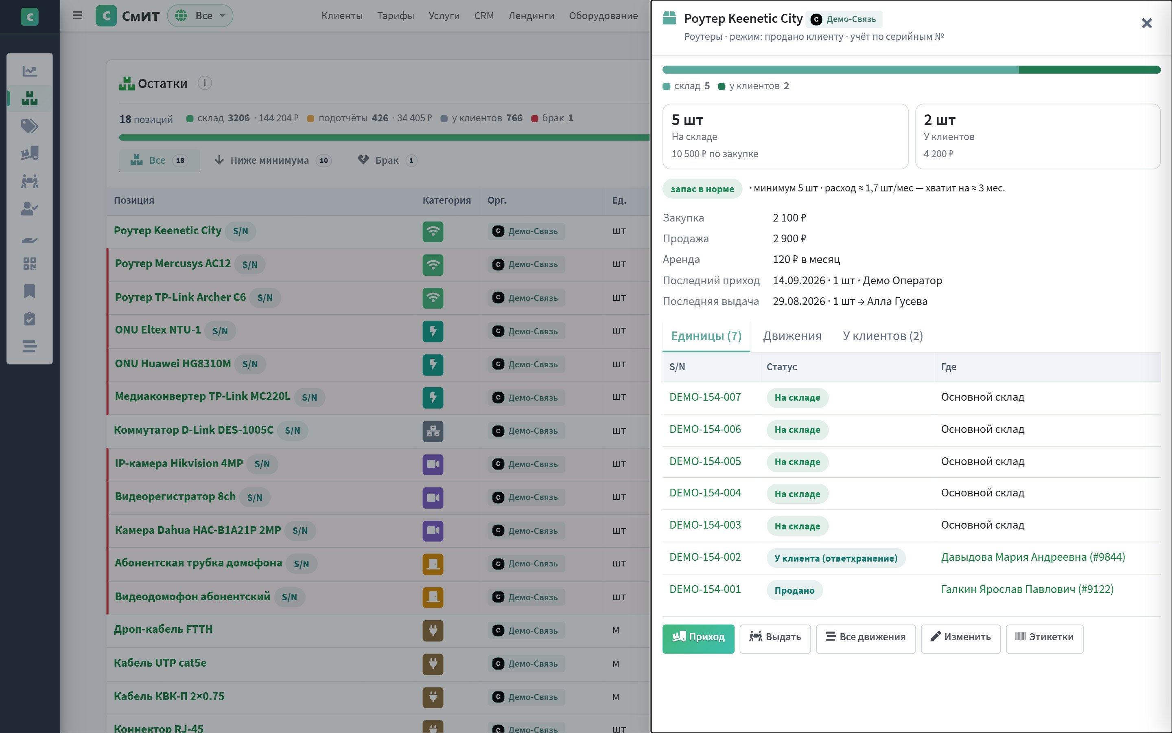Click the info icon beside Остатки

tap(205, 83)
